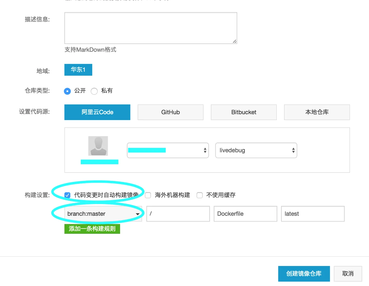Click the 添加一条构建规则 green button

click(92, 229)
